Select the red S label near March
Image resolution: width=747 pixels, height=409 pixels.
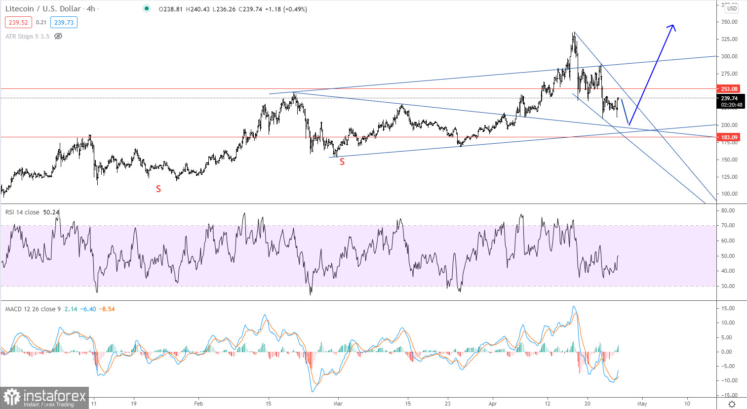click(x=342, y=162)
